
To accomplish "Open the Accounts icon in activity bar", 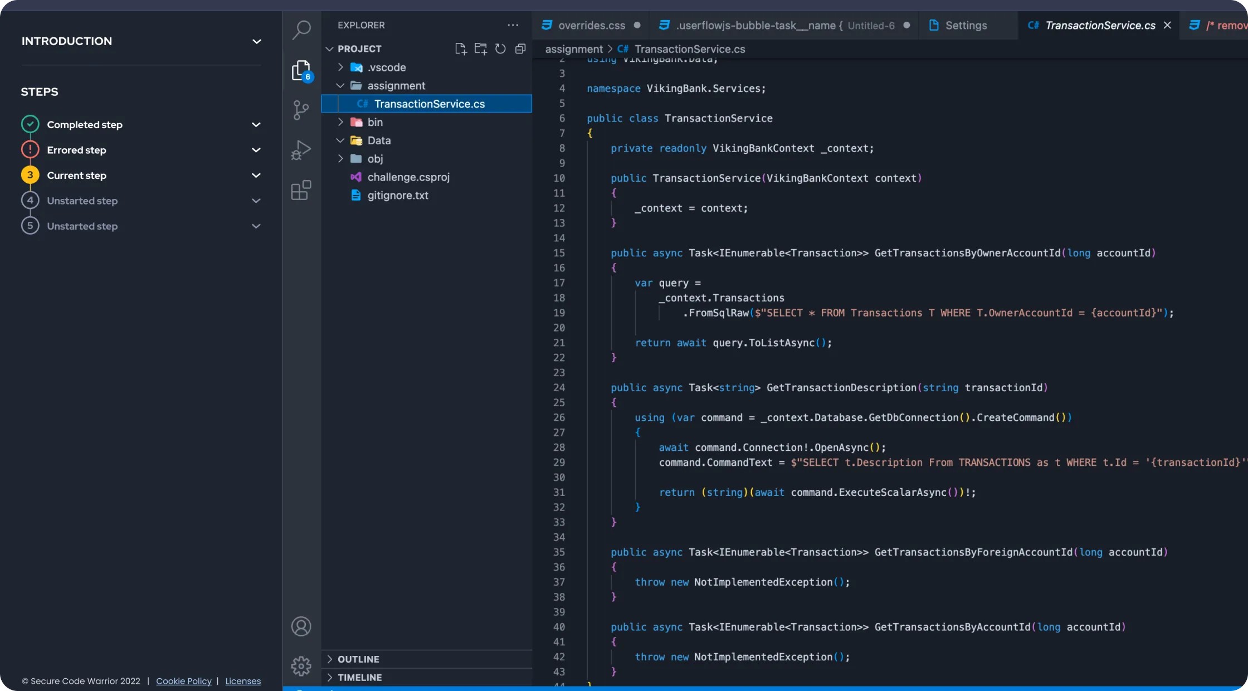I will coord(301,626).
